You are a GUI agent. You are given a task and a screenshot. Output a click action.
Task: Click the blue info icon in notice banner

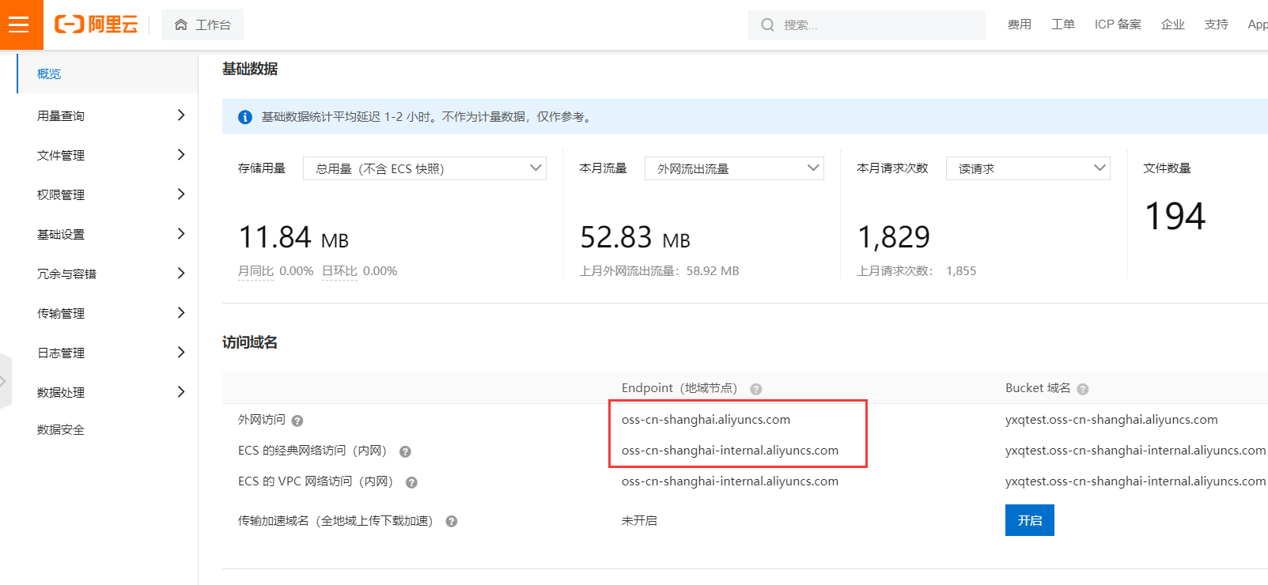click(x=245, y=117)
